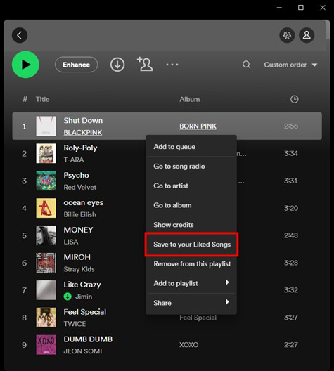Choose Add to queue menu entry
The width and height of the screenshot is (334, 371).
[x=191, y=147]
